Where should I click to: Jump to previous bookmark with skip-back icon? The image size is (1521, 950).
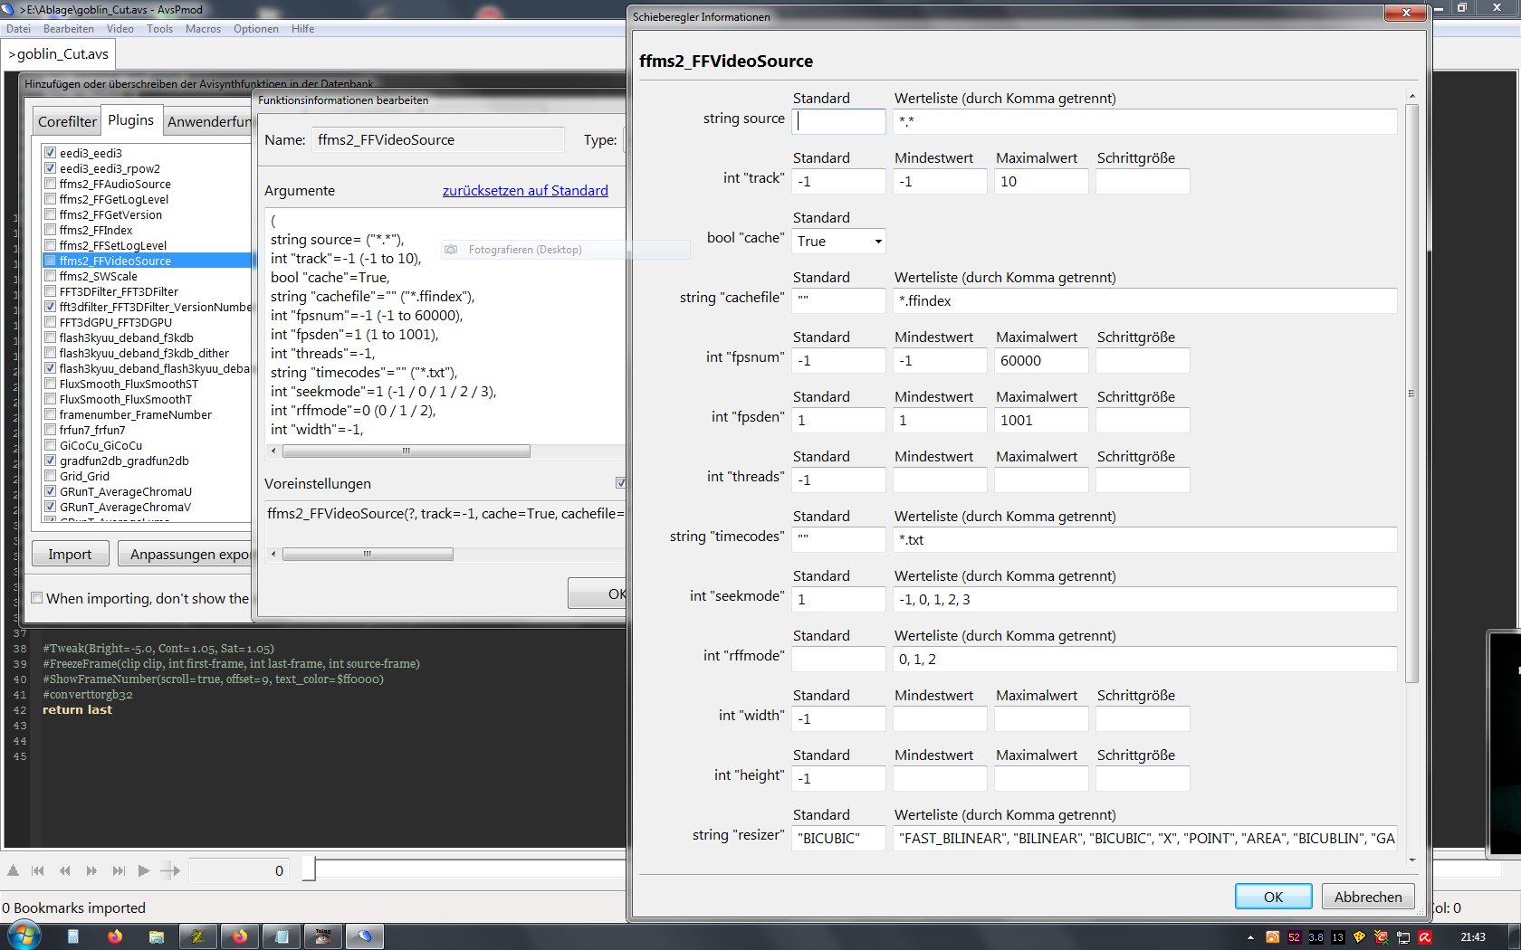pos(38,870)
